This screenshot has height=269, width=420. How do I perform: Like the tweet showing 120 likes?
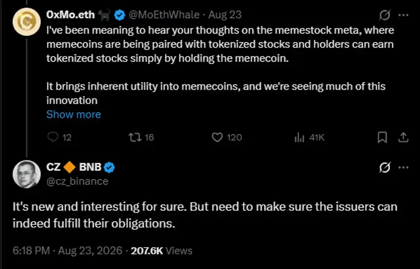click(x=217, y=137)
